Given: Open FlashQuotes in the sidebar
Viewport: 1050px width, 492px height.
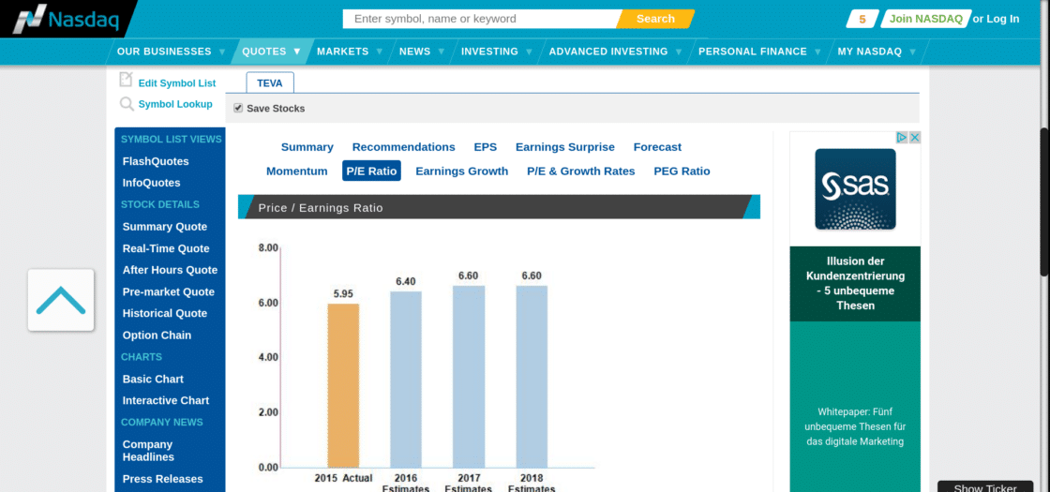Looking at the screenshot, I should (156, 161).
